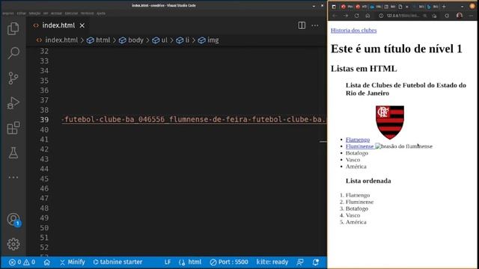Click the browser back arrow
The width and height of the screenshot is (479, 269).
335,16
